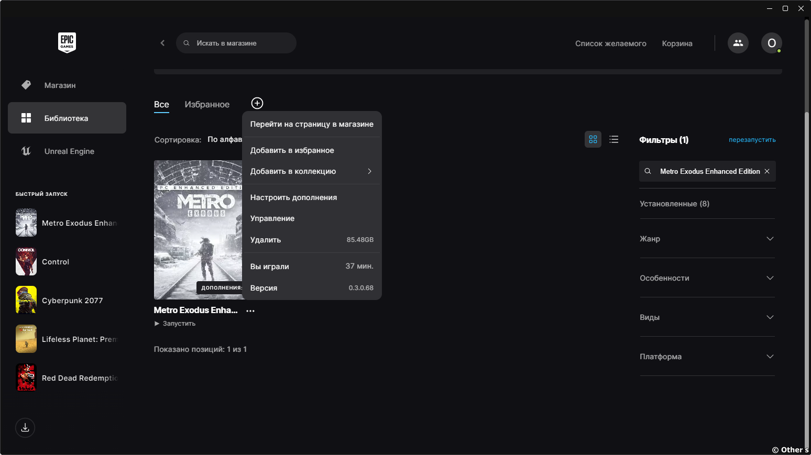The height and width of the screenshot is (455, 811).
Task: Open the sort dropdown По алфавиту
Action: (x=225, y=139)
